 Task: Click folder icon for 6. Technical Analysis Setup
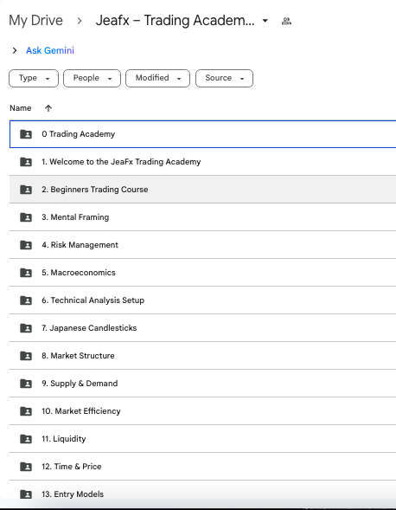point(26,300)
